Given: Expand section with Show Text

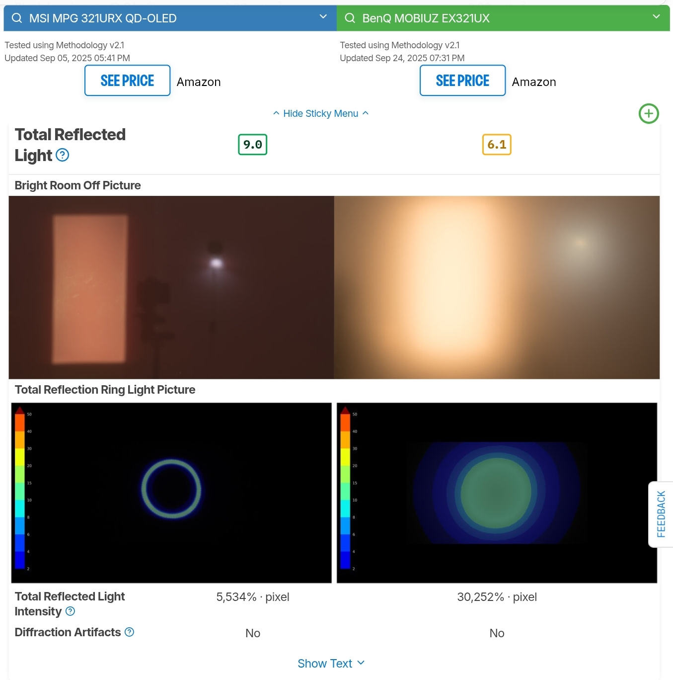Looking at the screenshot, I should [331, 664].
